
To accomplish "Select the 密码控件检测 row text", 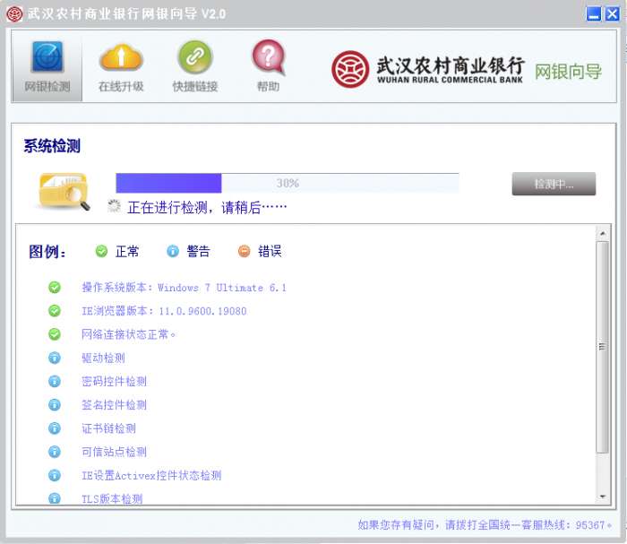I will tap(115, 381).
